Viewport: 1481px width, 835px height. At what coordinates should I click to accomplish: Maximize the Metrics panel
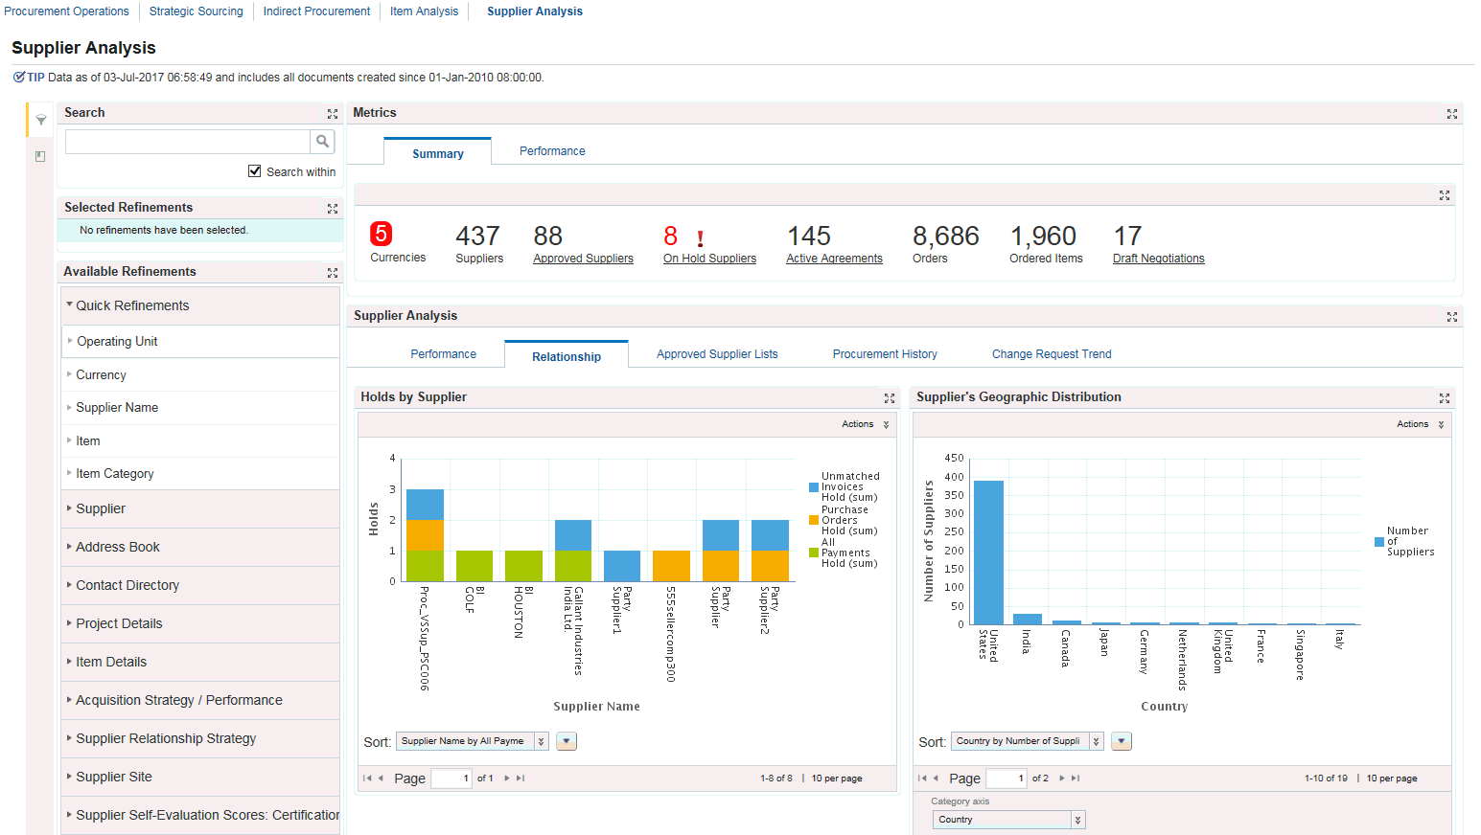point(1451,114)
